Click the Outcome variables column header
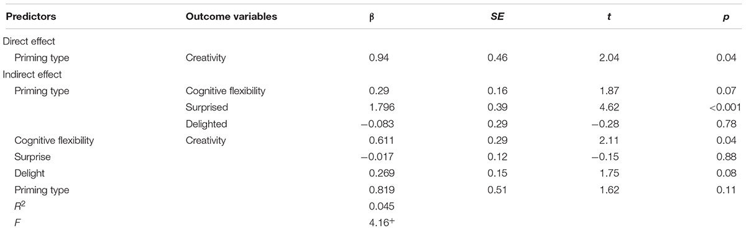Screen dimensions: 746x230 [231, 17]
